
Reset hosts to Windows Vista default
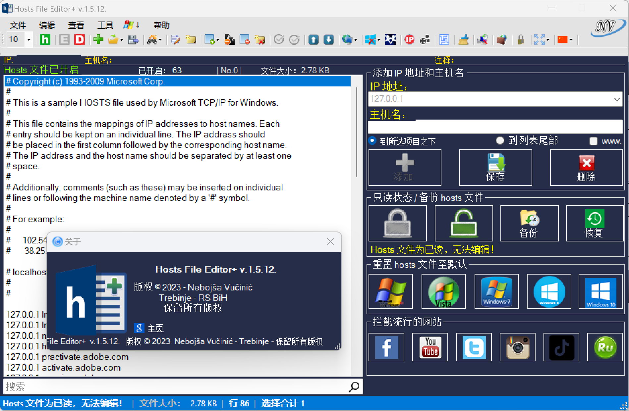[x=443, y=291]
